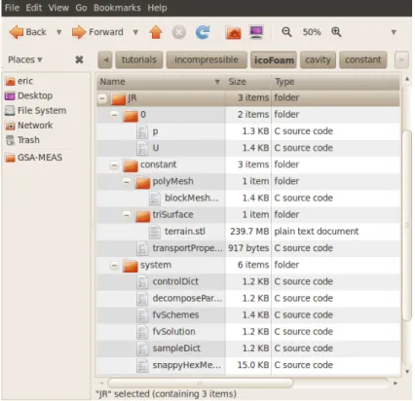Navigate to incompressible in path bar

(207, 60)
